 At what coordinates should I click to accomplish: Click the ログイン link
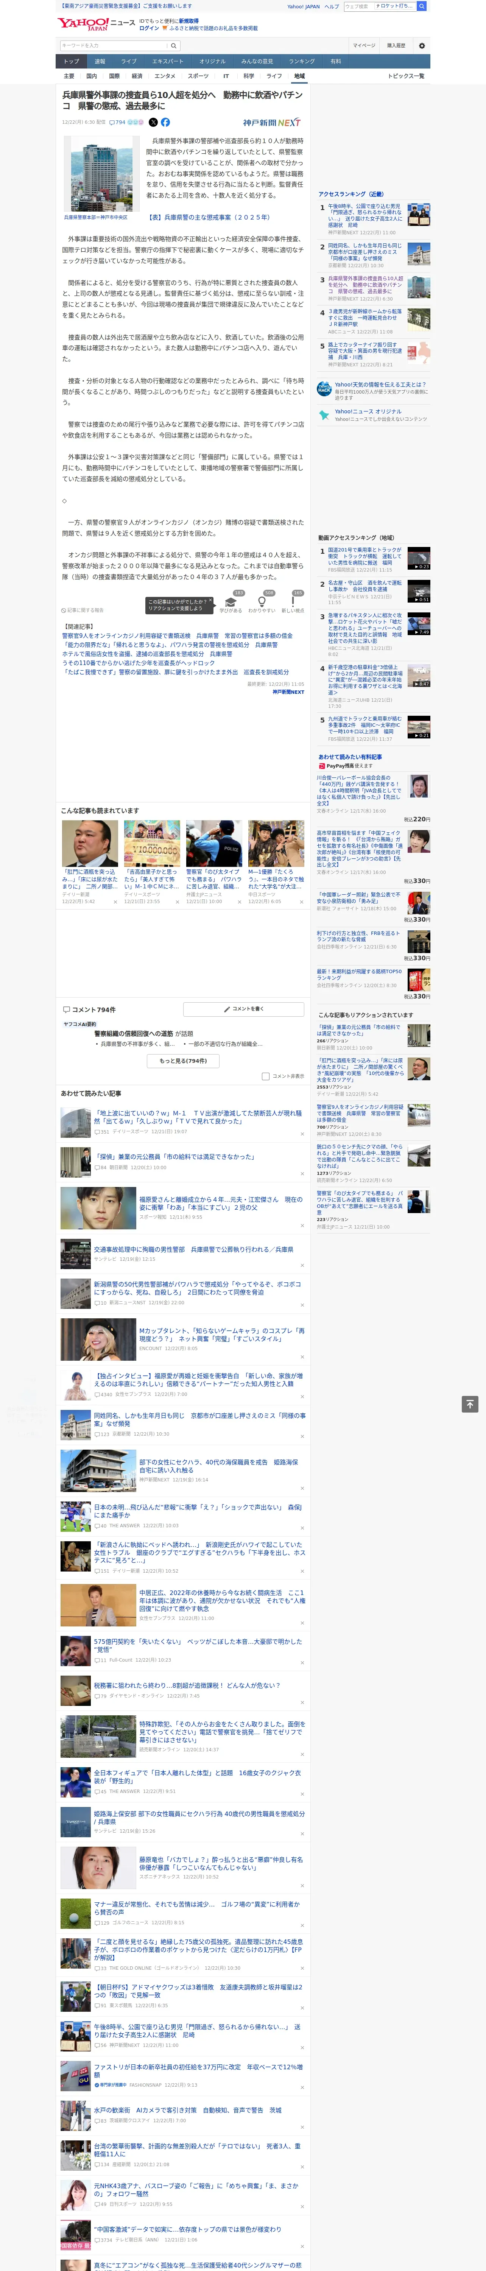pyautogui.click(x=149, y=28)
